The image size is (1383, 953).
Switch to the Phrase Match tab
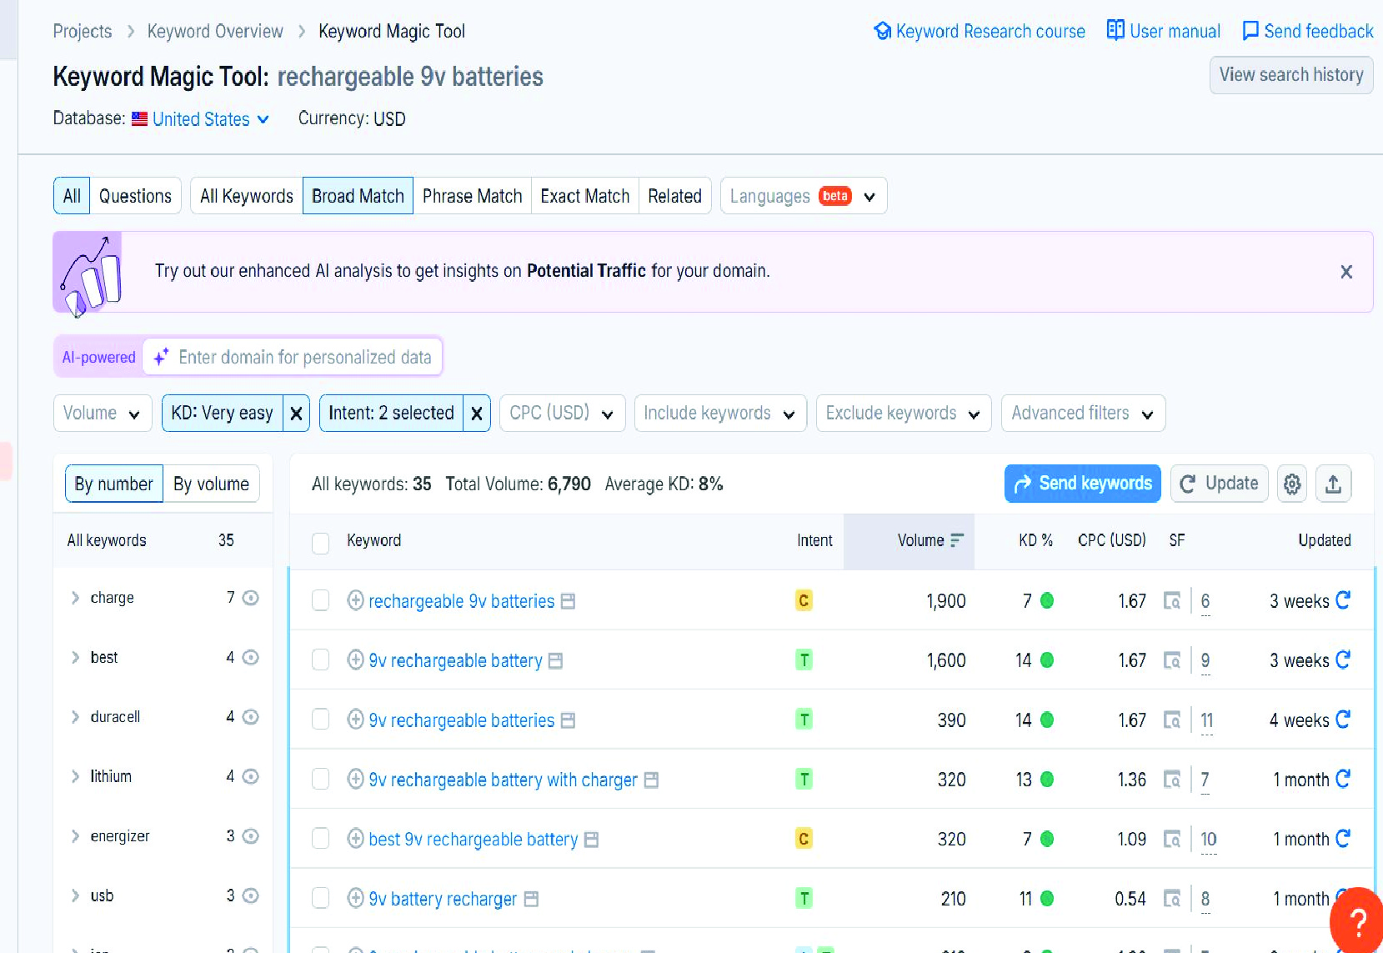[472, 195]
